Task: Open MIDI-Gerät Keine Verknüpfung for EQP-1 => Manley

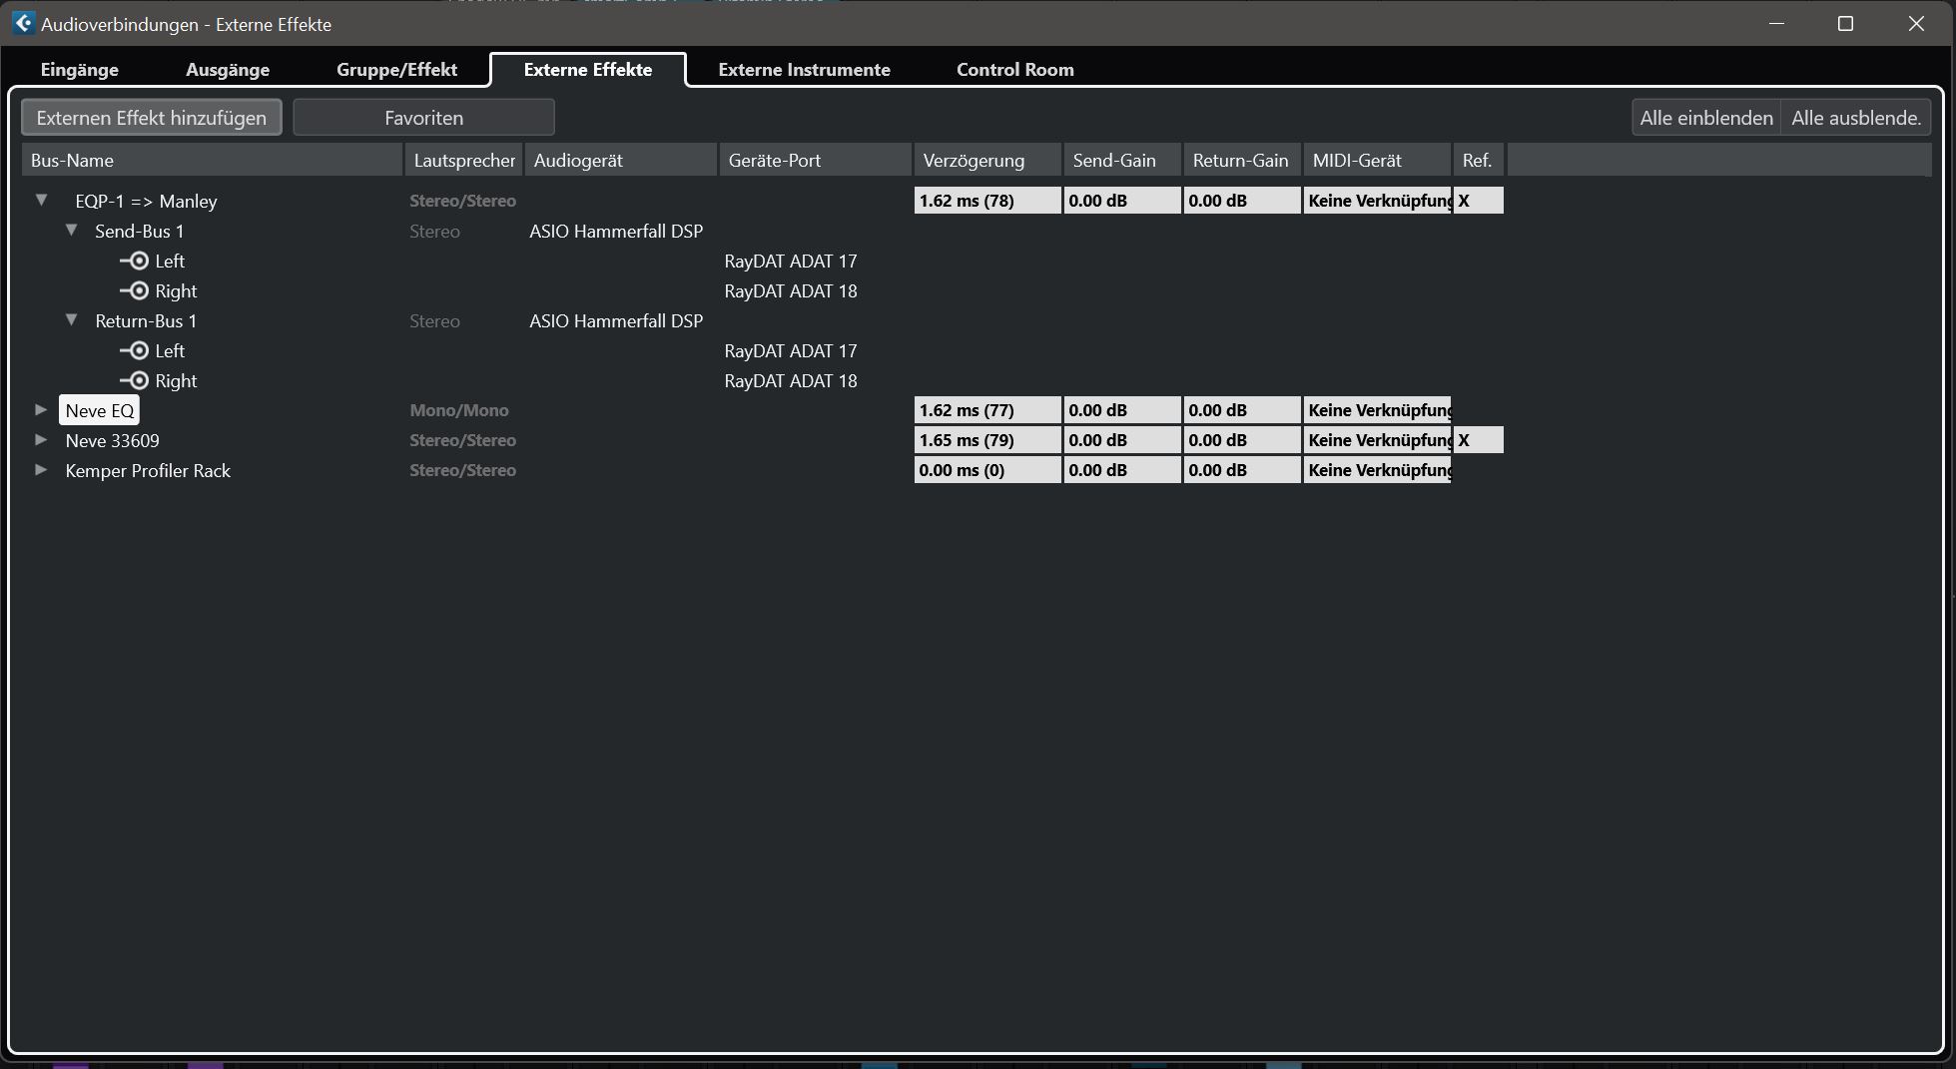Action: pyautogui.click(x=1377, y=201)
